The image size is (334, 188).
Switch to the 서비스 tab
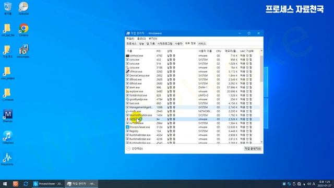click(202, 43)
